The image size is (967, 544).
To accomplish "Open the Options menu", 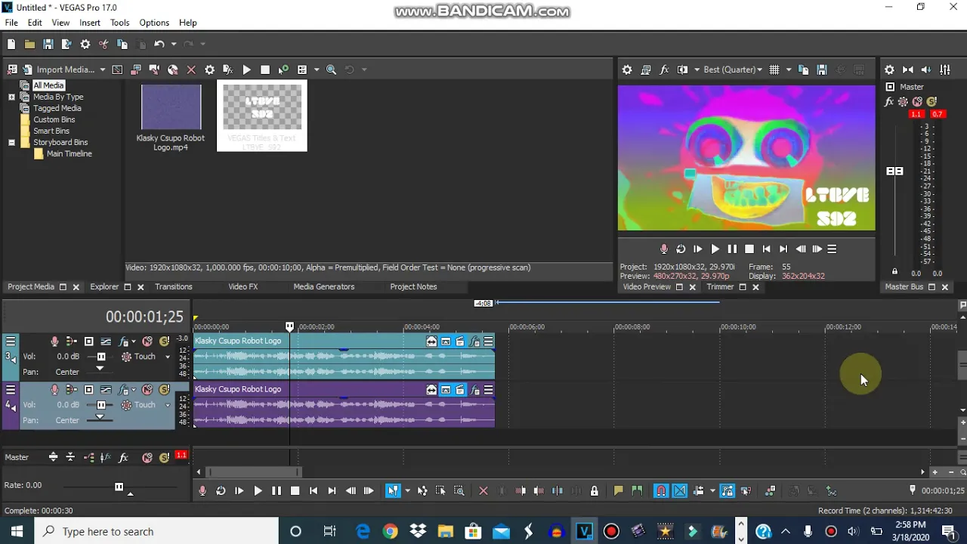I will 154,23.
